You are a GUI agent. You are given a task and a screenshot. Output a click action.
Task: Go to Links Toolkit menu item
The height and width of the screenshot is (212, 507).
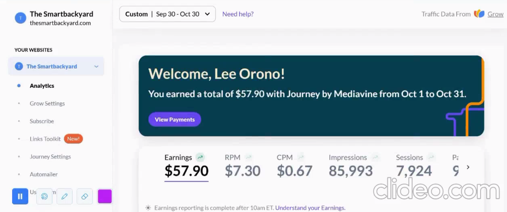pyautogui.click(x=45, y=139)
